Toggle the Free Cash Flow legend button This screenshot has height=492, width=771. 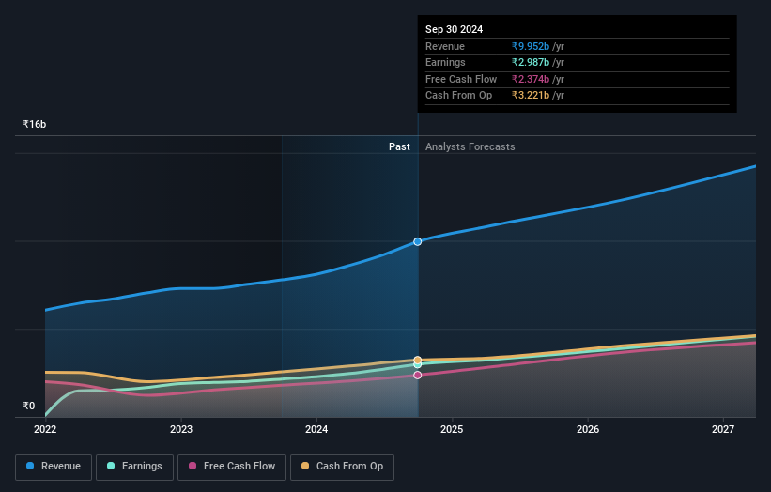pos(232,467)
